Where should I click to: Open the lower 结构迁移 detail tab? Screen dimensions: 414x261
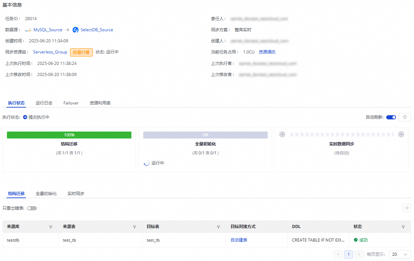click(16, 194)
